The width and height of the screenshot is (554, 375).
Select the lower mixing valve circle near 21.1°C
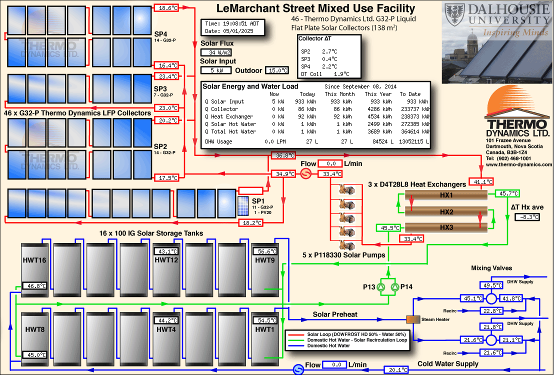coord(491,340)
